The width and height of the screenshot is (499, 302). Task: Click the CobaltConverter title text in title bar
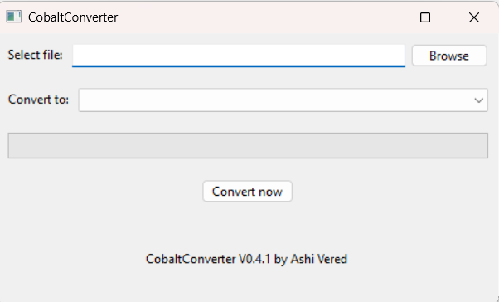[x=73, y=17]
